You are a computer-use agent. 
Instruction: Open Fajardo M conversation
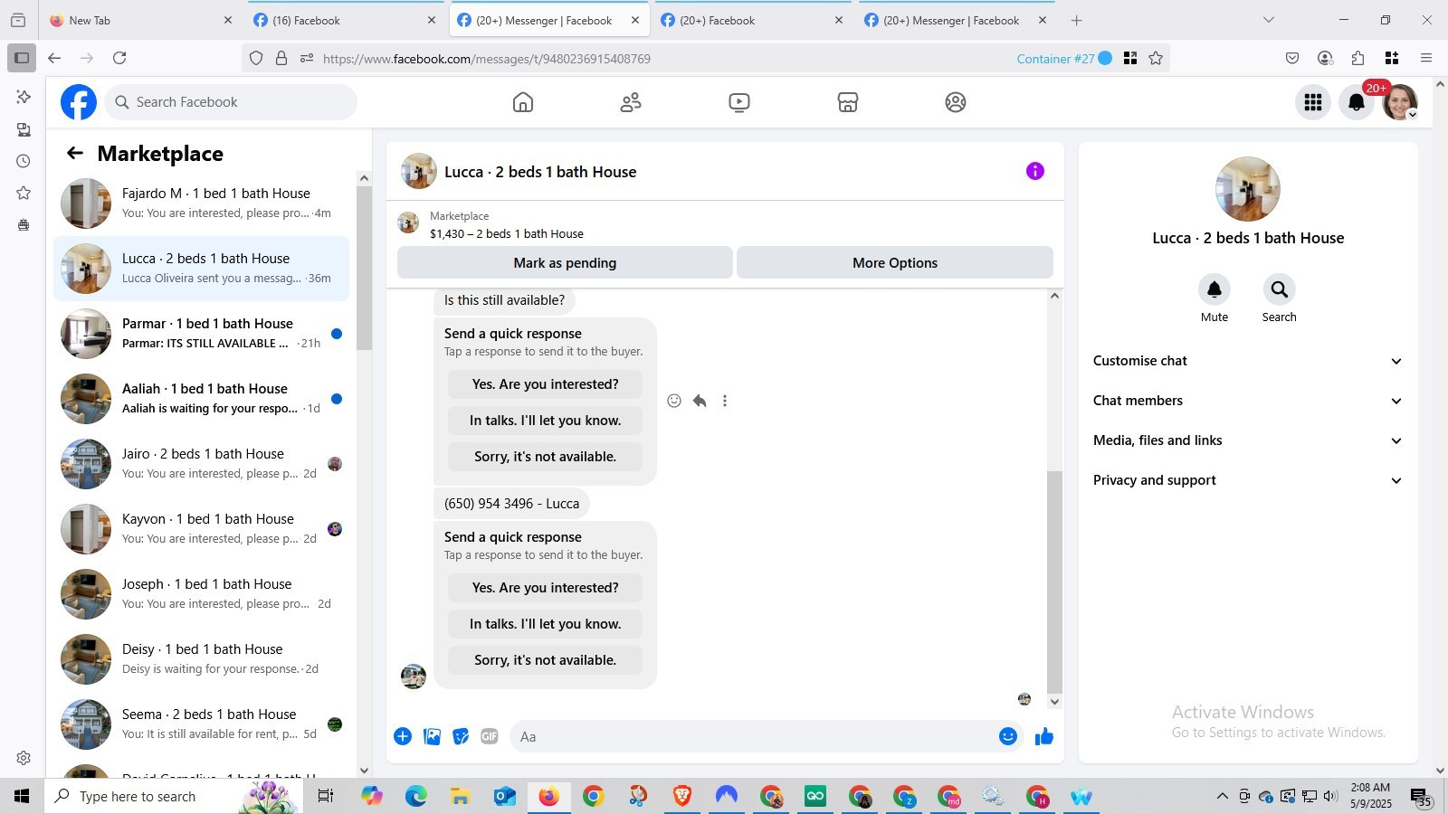coord(201,203)
